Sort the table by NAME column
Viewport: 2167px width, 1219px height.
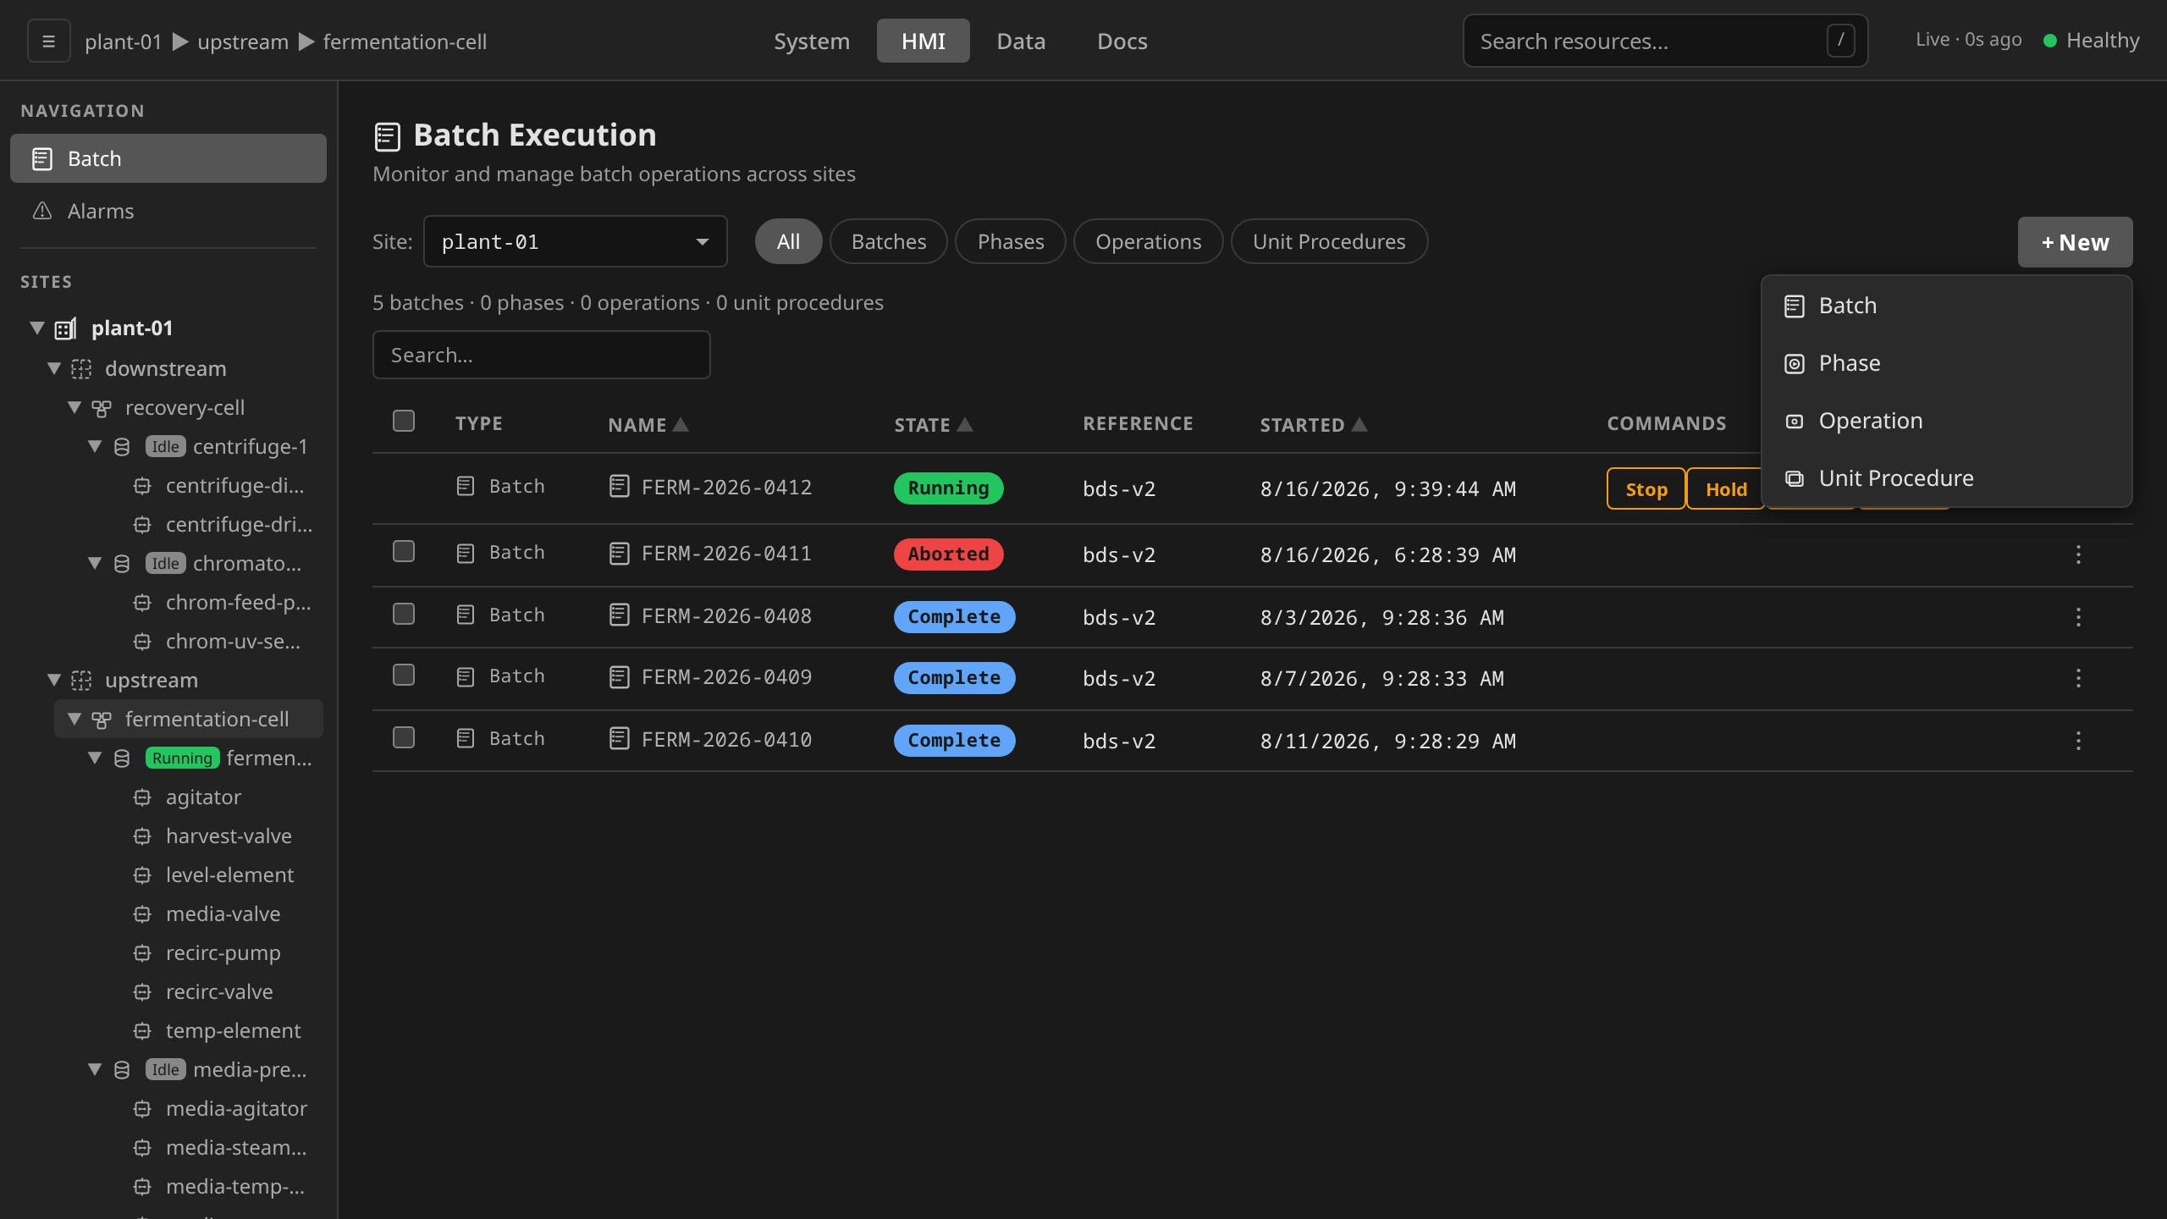click(648, 424)
